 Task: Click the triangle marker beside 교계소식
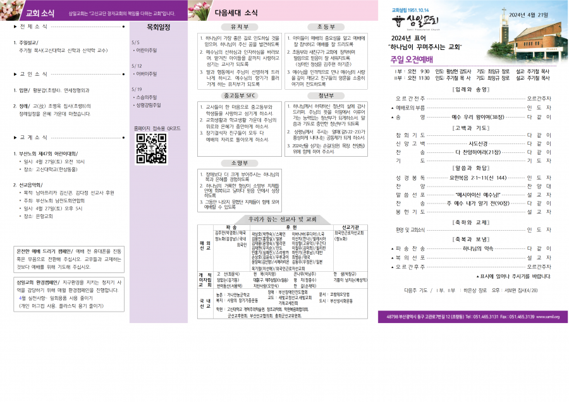click(15, 137)
